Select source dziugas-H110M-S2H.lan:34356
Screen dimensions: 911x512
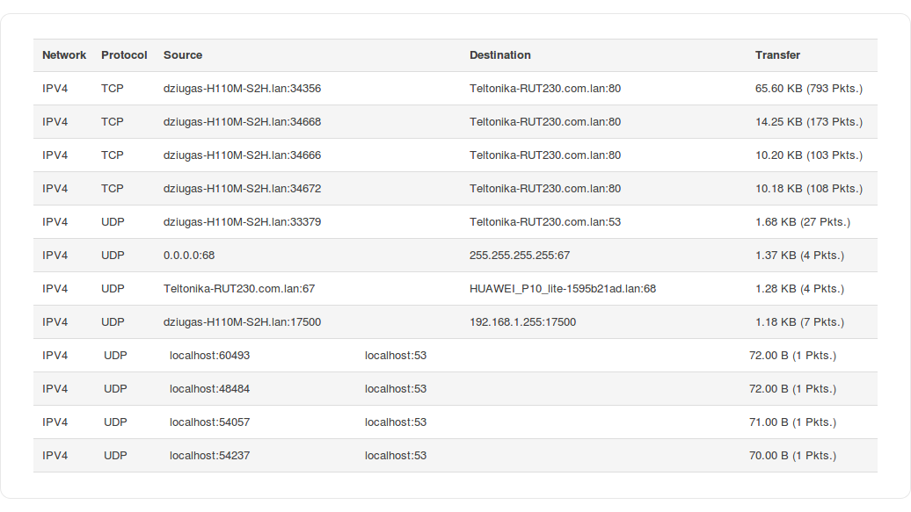(x=242, y=89)
